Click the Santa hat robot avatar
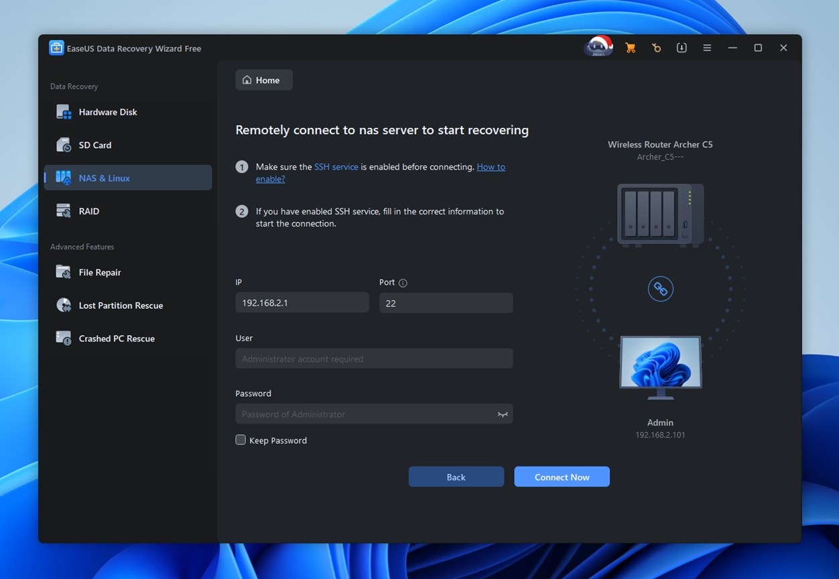The width and height of the screenshot is (839, 579). (598, 47)
